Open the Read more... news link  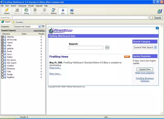pos(55,68)
